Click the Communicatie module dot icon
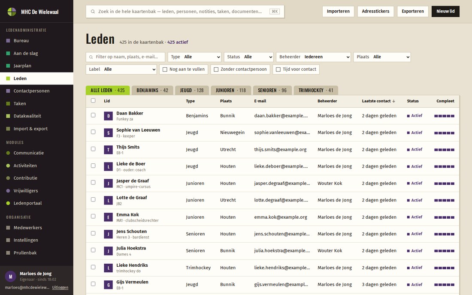Viewport: 472px width, 295px height. pyautogui.click(x=8, y=153)
